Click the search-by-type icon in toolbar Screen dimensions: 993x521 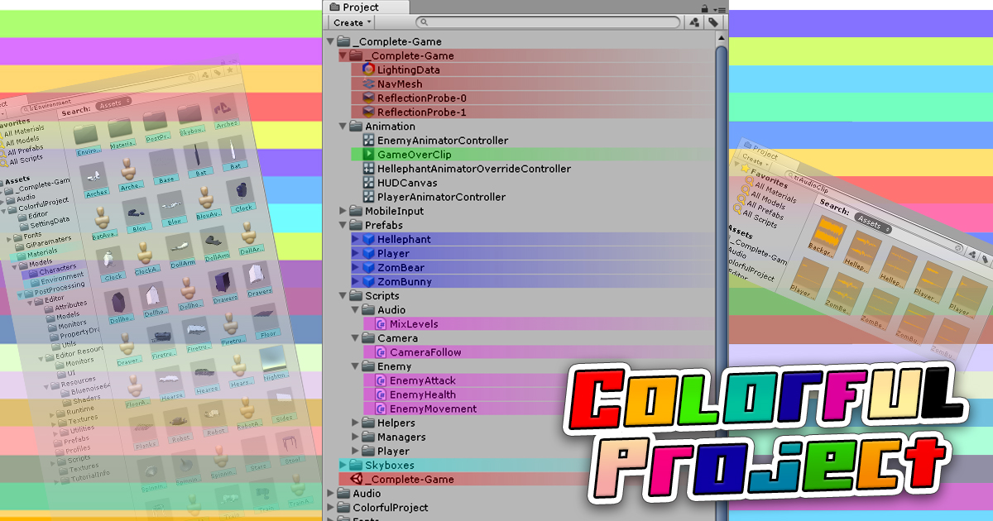[x=693, y=22]
